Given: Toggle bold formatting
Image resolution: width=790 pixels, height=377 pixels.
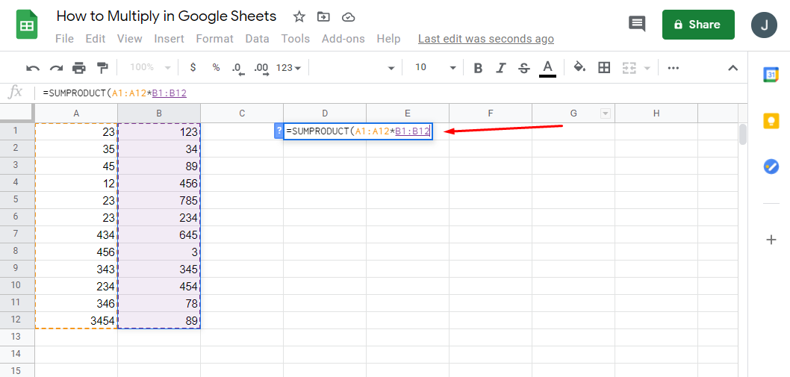Looking at the screenshot, I should [478, 68].
